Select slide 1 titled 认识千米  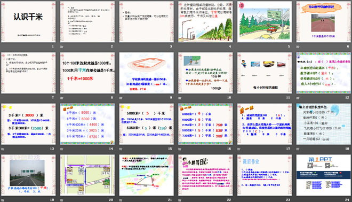pos(28,22)
